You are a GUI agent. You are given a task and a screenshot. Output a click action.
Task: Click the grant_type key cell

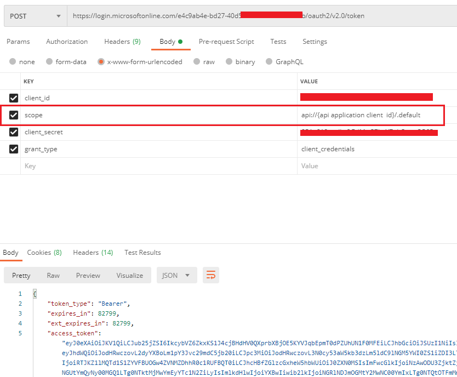pyautogui.click(x=159, y=149)
